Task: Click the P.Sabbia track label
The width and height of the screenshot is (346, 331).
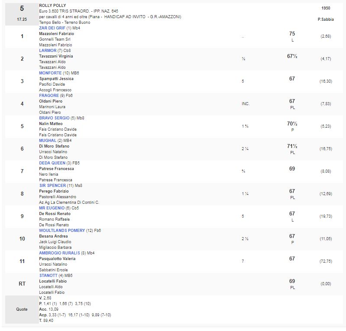Action: (x=325, y=19)
